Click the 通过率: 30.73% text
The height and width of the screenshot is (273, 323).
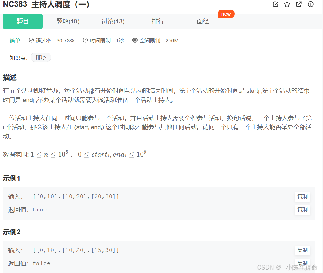(55, 41)
